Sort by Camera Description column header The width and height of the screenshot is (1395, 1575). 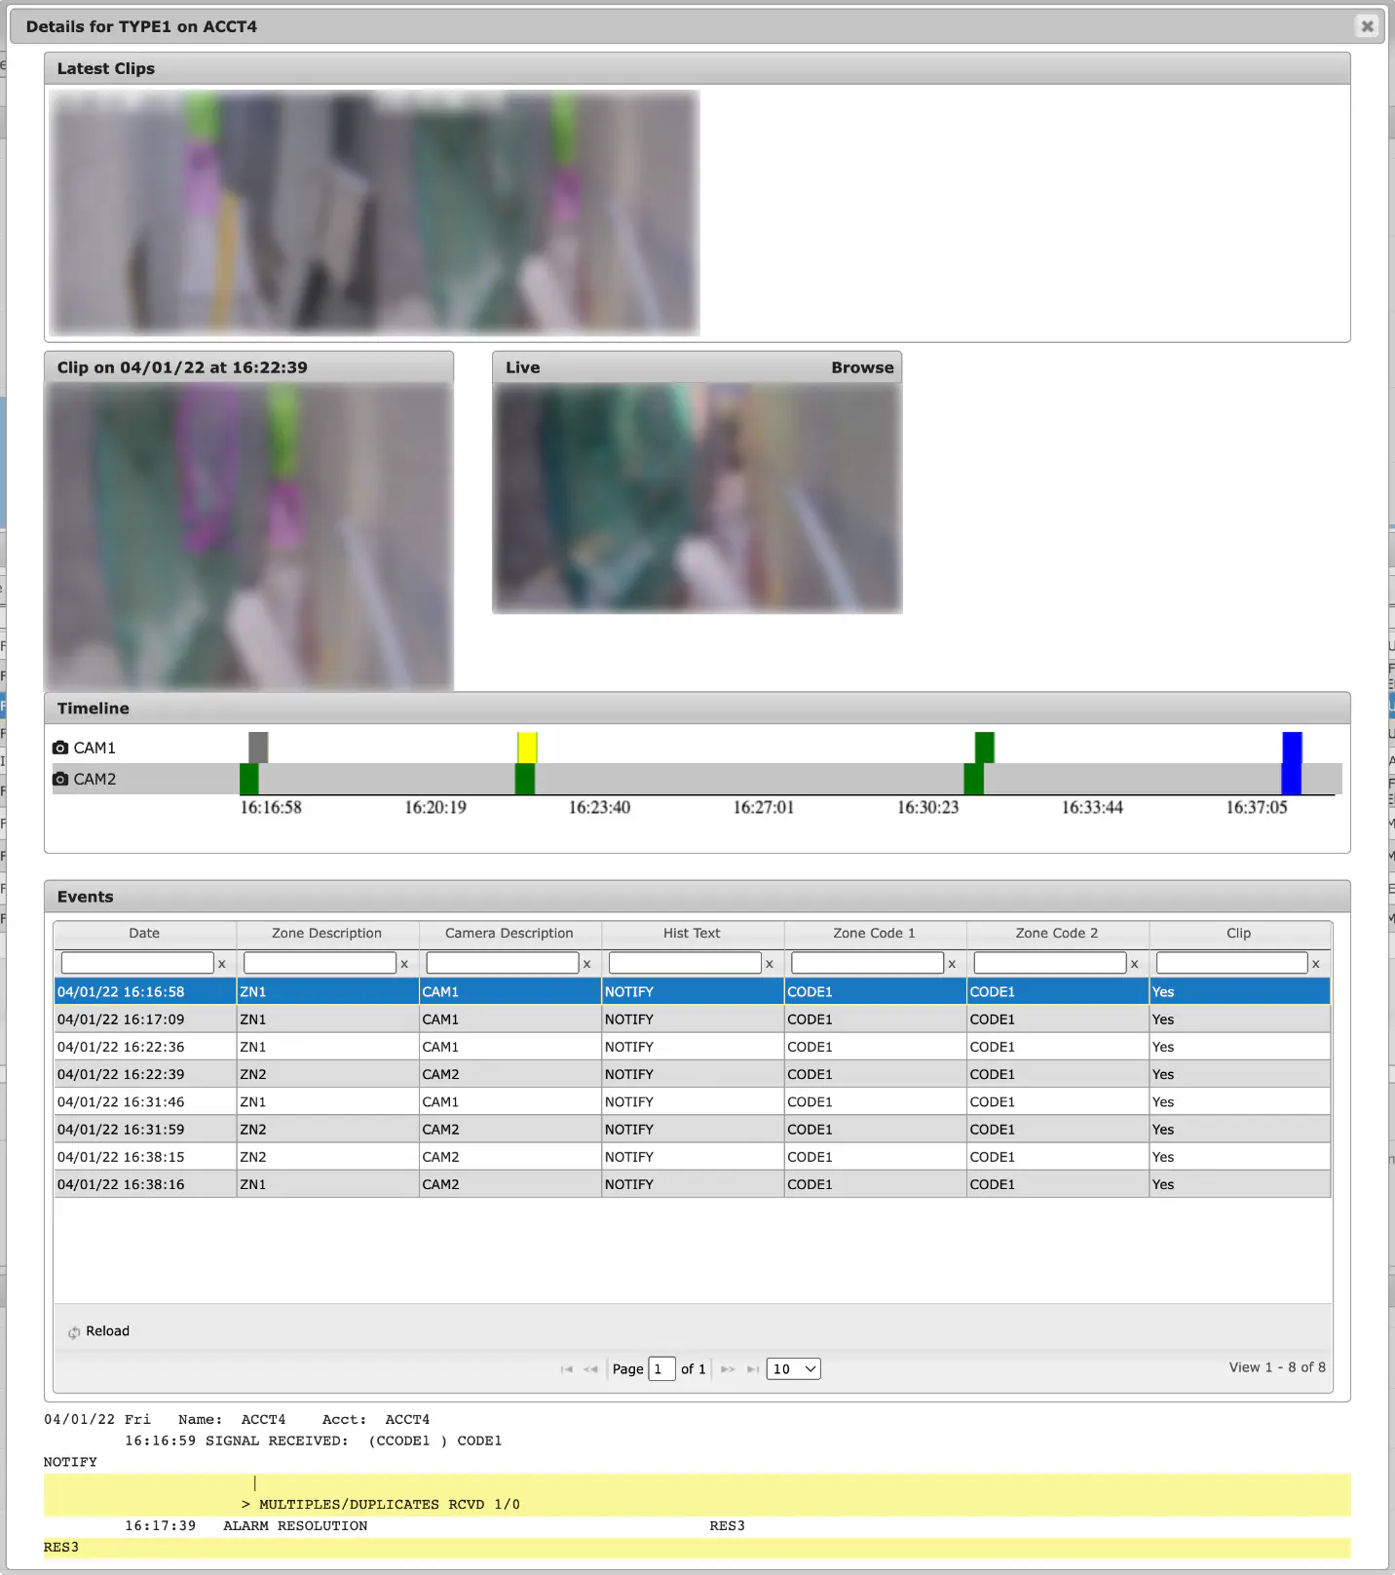(x=509, y=933)
